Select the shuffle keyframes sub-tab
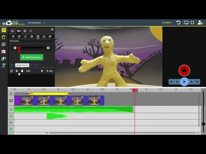 (38, 36)
